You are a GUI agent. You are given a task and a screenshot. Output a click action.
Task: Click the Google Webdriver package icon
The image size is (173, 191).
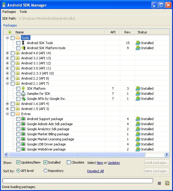click(x=23, y=149)
